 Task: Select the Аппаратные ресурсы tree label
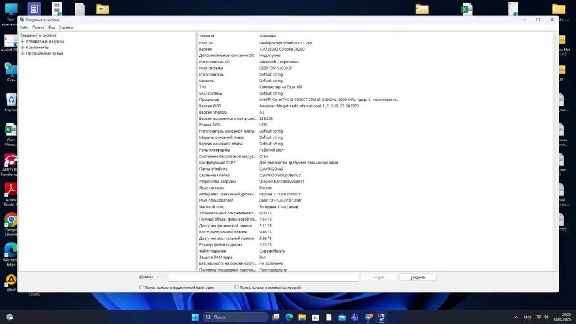[45, 42]
